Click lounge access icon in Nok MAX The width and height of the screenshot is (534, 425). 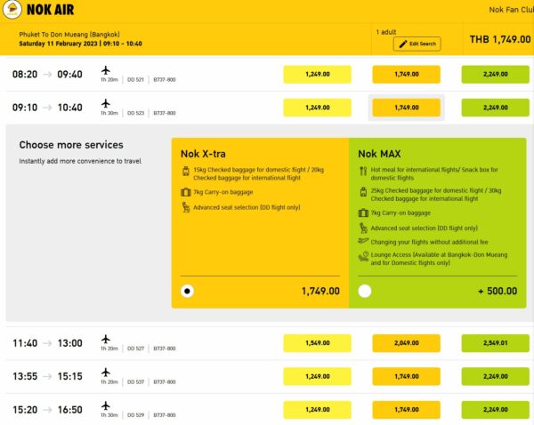(363, 256)
